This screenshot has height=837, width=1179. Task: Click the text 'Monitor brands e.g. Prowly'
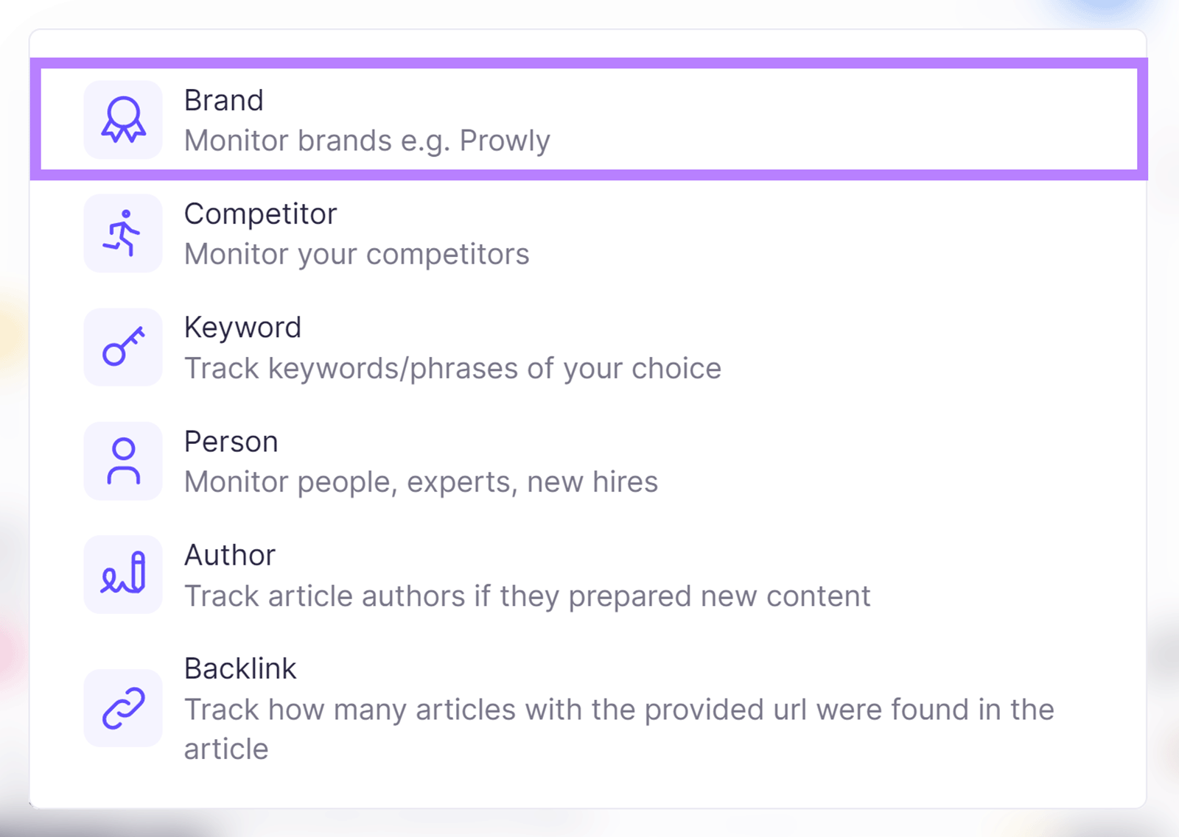[x=367, y=140]
